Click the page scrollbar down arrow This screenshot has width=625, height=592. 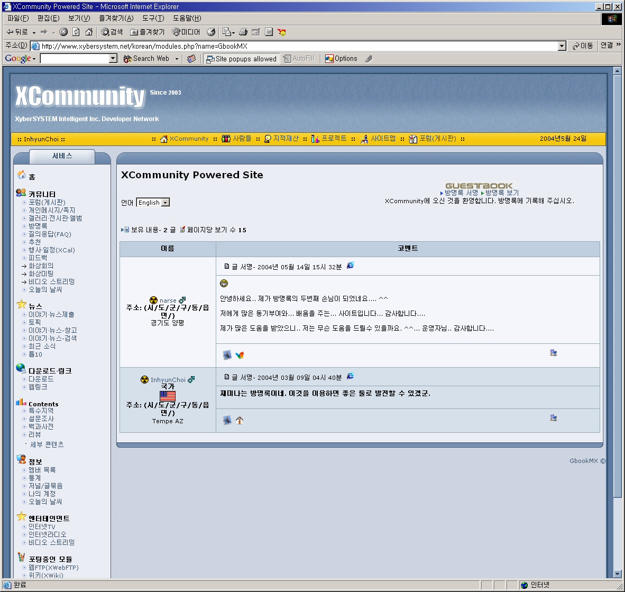[x=617, y=573]
